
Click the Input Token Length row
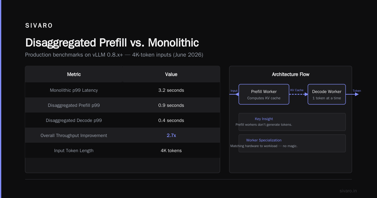click(x=123, y=151)
